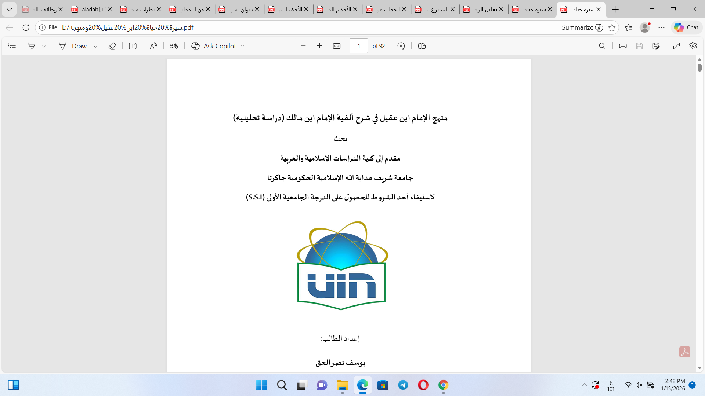
Task: Click the scroll down arrow
Action: click(699, 368)
